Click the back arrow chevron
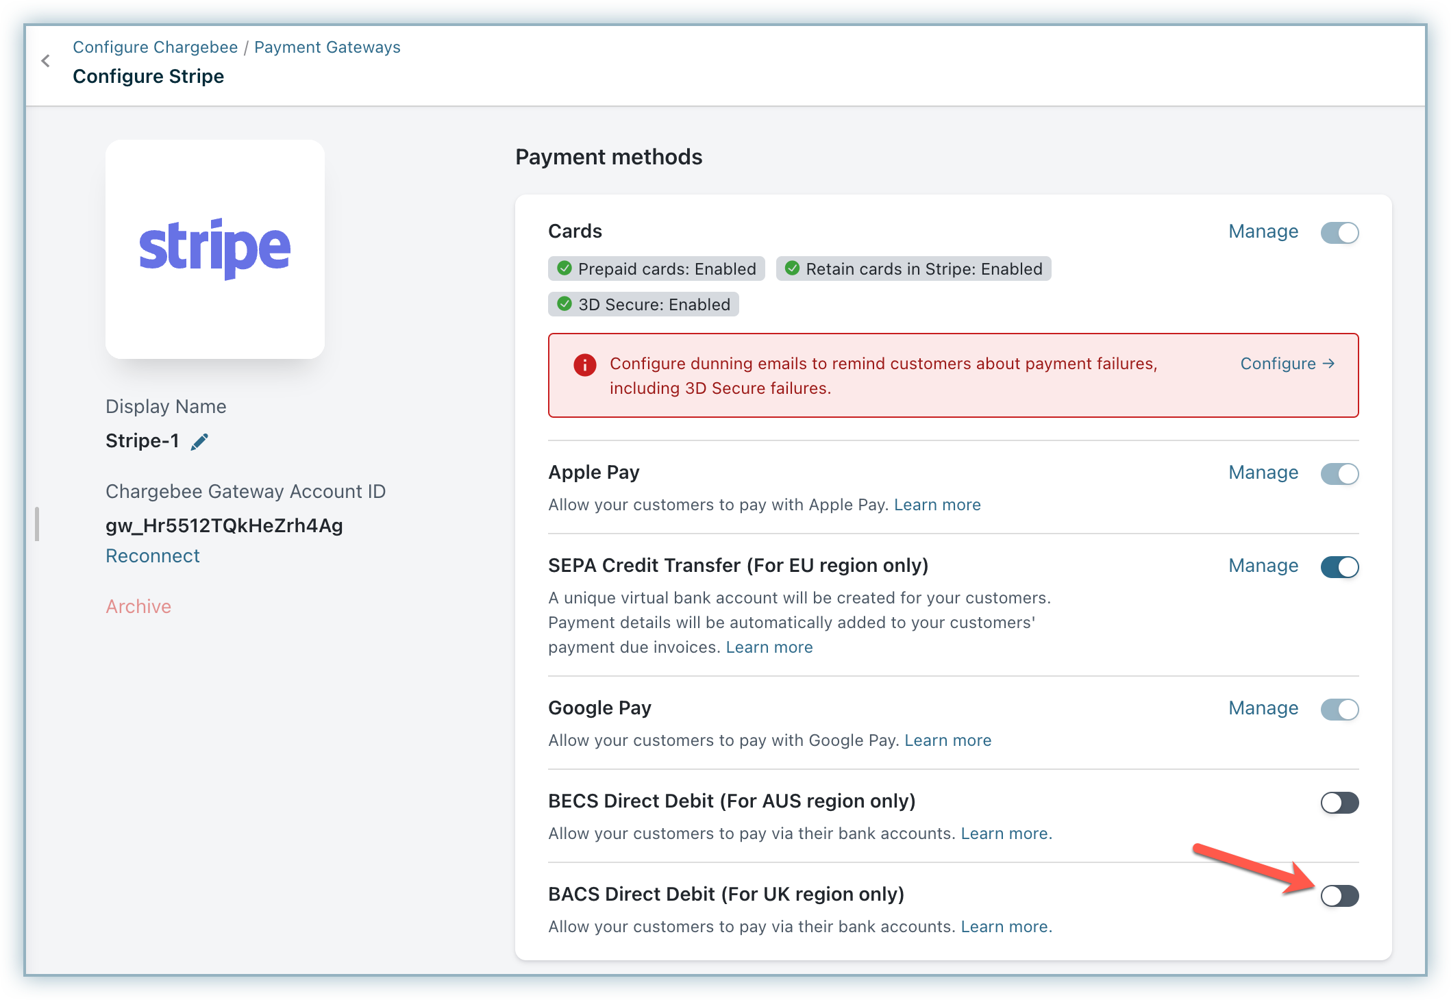1451x1000 pixels. [x=46, y=61]
